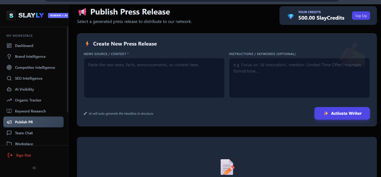Click the Slayly logo icon
381x177 pixels.
click(x=11, y=16)
